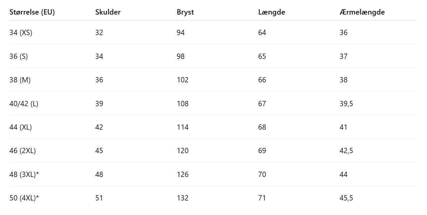Select the 46 (2XL) size row label

point(23,150)
